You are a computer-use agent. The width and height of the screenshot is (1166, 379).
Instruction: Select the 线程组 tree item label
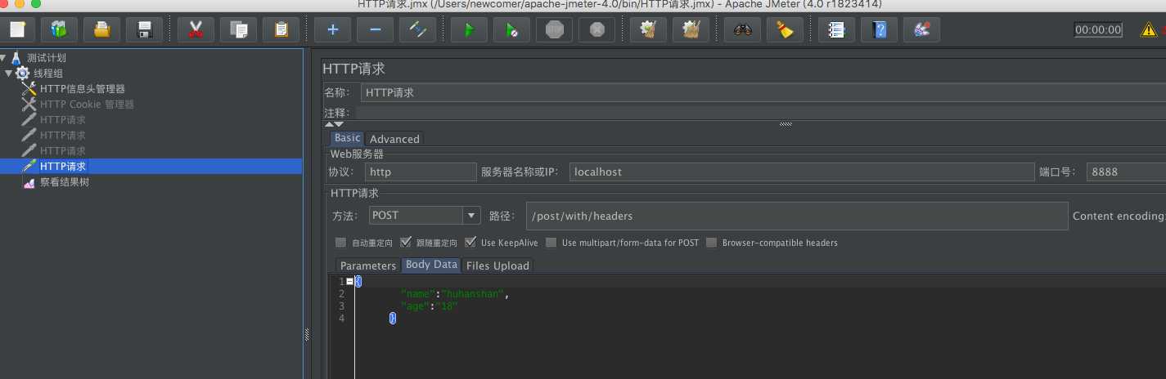click(48, 74)
